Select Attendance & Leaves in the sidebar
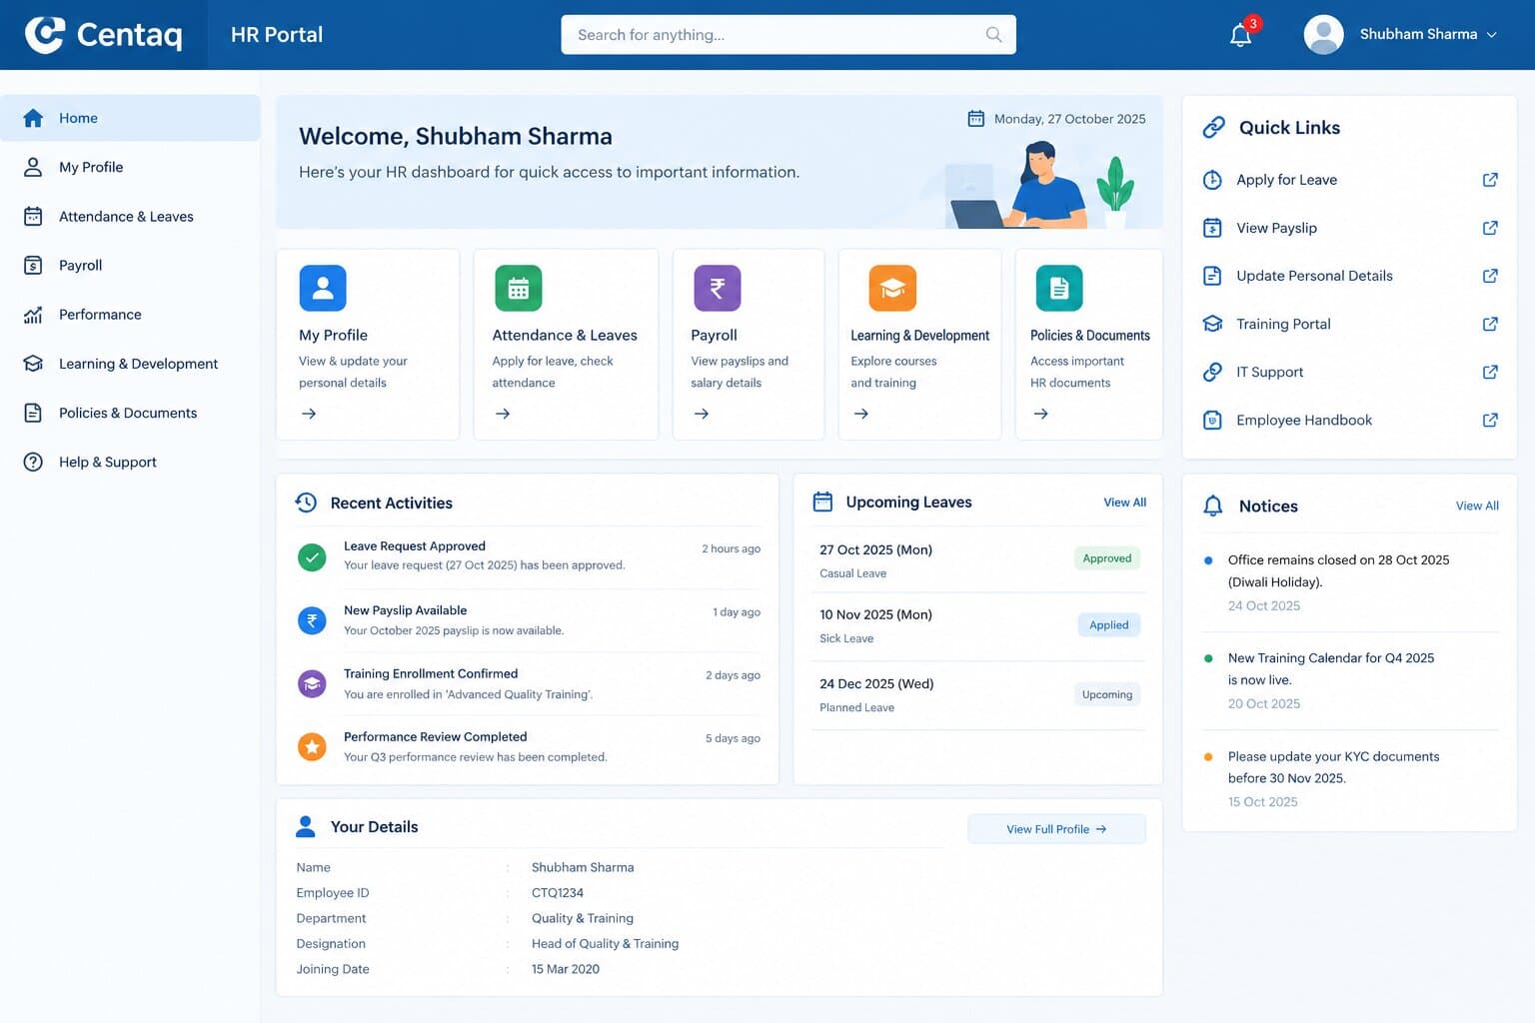This screenshot has width=1535, height=1023. [x=130, y=216]
